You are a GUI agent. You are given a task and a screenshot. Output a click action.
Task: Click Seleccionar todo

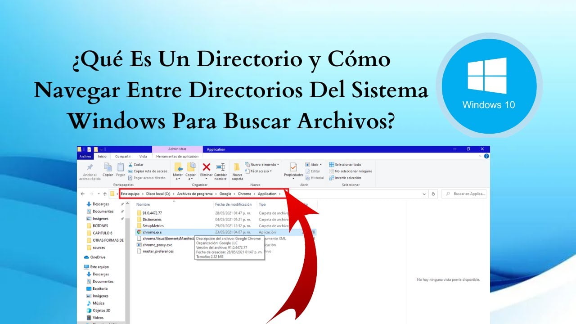345,165
